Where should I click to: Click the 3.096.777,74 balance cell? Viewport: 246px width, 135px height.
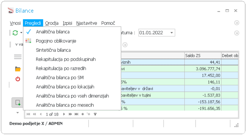tap(203, 69)
